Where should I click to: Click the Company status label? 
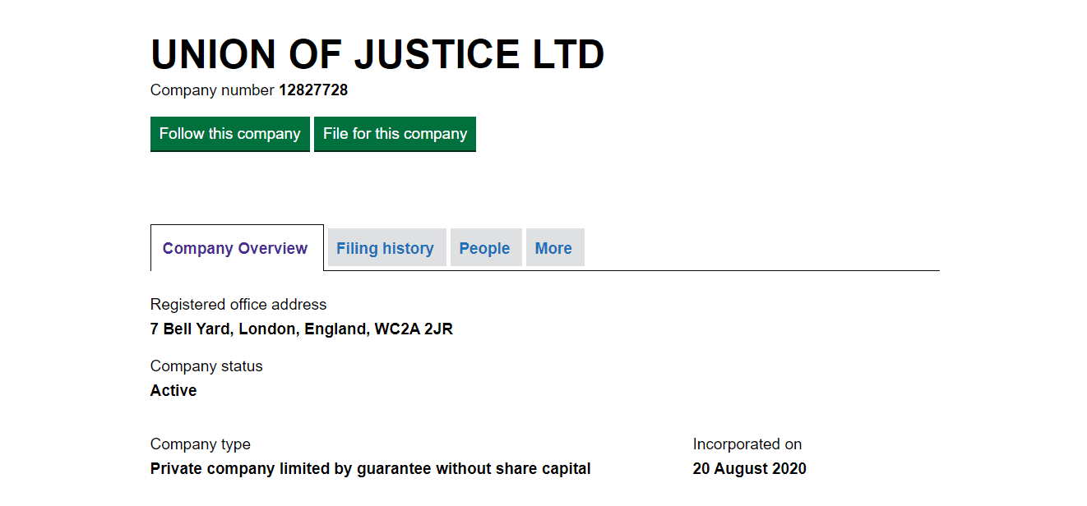coord(206,366)
